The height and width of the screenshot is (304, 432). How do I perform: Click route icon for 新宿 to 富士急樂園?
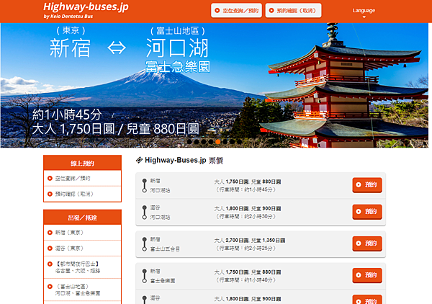145,276
